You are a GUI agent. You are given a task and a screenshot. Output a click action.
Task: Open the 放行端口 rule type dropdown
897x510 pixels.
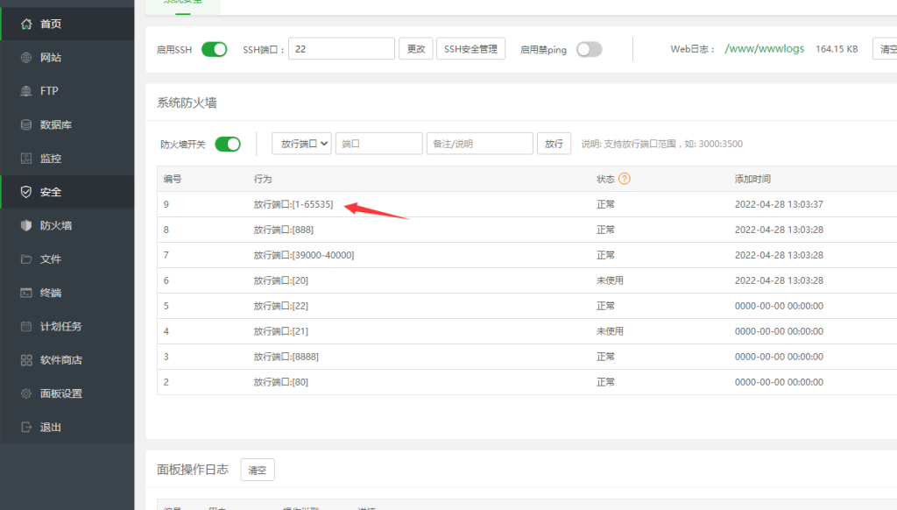tap(300, 143)
